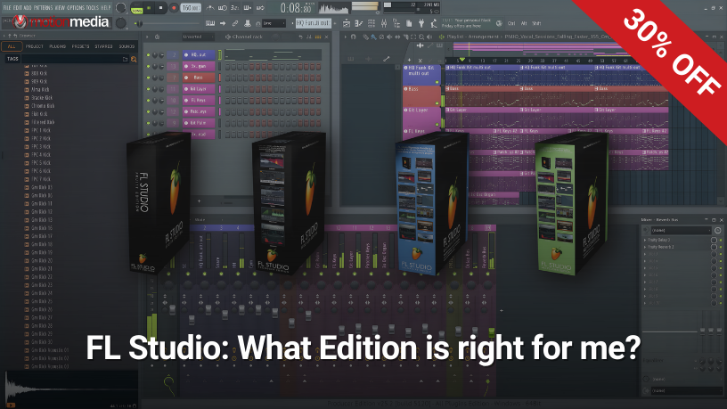Select the playlist delete tool
Viewport: 727px width, 409px height.
click(x=381, y=37)
